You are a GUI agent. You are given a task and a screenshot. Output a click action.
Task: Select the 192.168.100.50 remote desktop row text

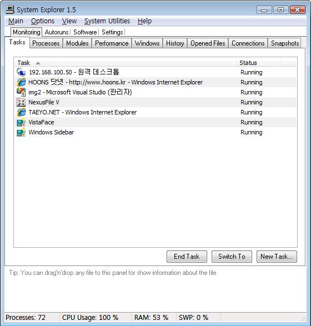(x=74, y=72)
